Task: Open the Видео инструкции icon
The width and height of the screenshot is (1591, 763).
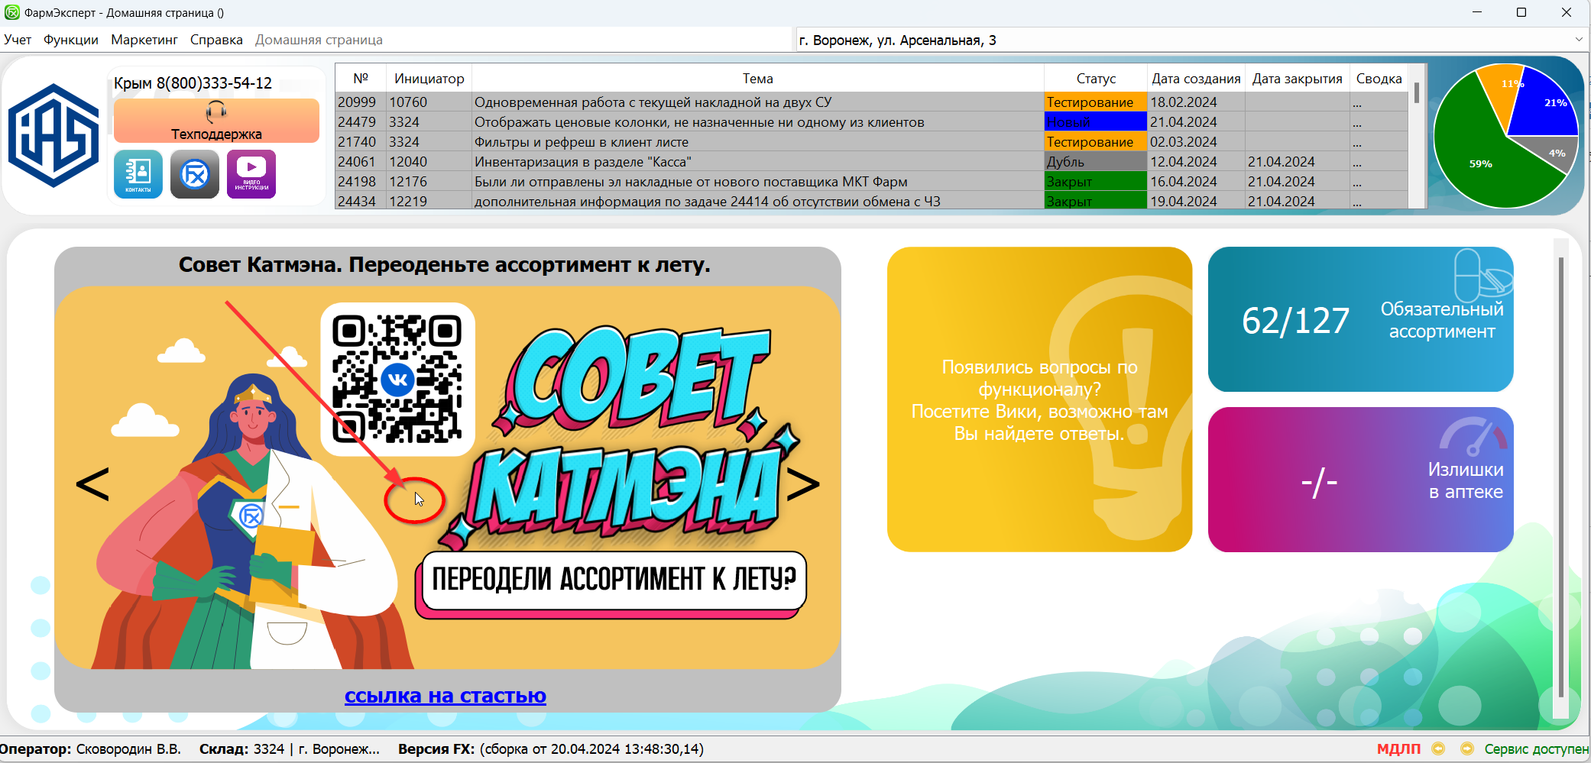Action: pos(251,174)
